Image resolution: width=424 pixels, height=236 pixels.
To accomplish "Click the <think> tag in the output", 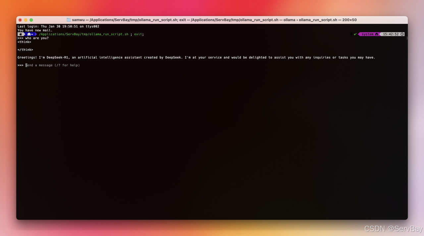I will coord(24,42).
